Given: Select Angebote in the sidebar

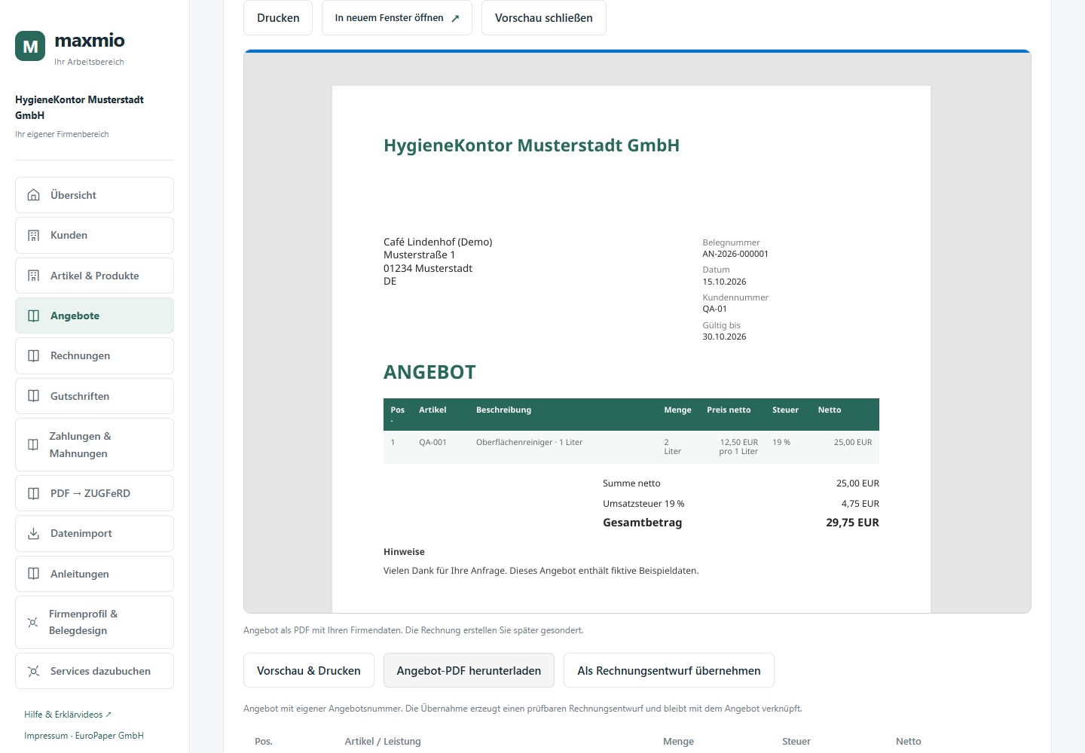Looking at the screenshot, I should pos(94,316).
